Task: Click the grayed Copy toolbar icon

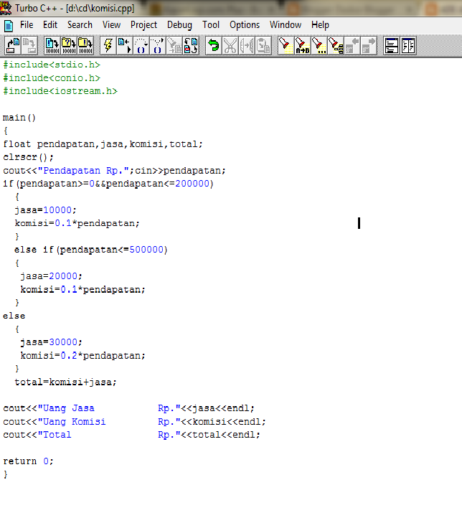Action: [x=247, y=45]
